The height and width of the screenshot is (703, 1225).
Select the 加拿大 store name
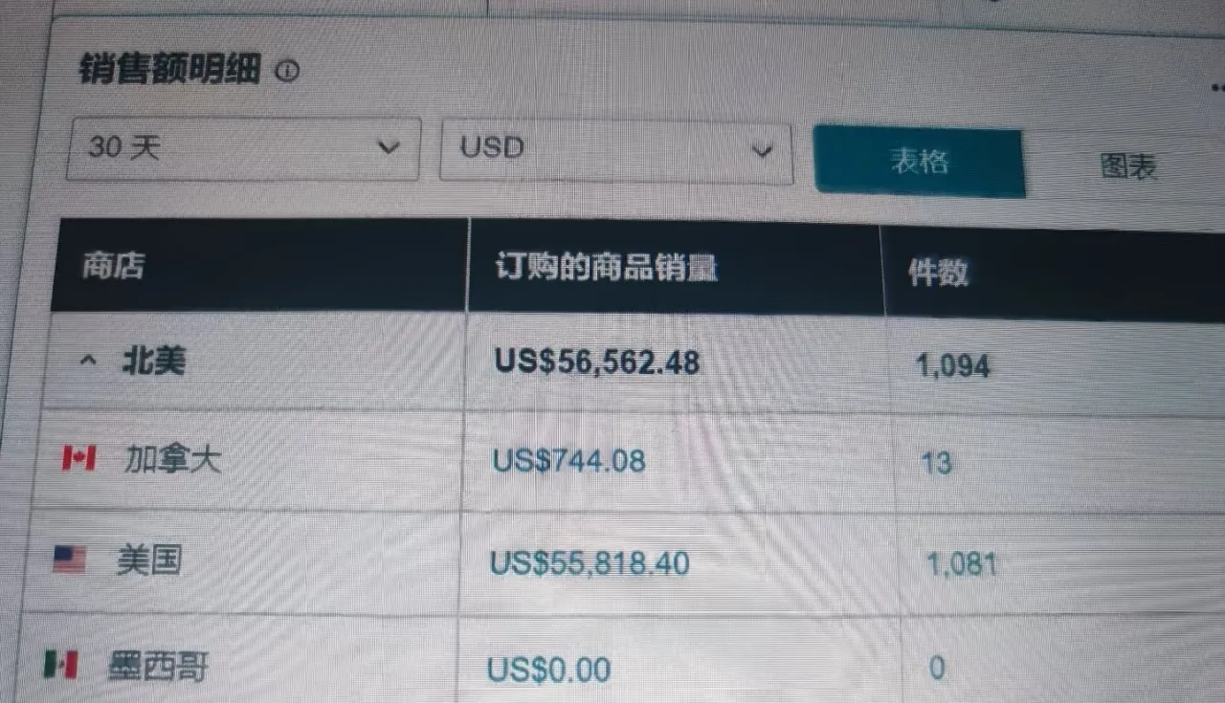173,460
